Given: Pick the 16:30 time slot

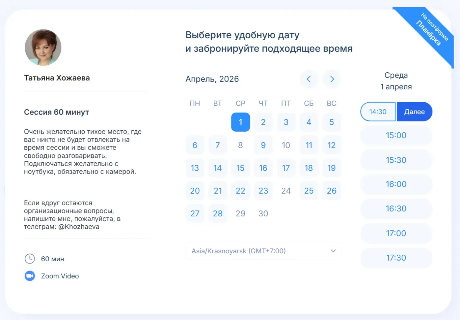Looking at the screenshot, I should [396, 208].
